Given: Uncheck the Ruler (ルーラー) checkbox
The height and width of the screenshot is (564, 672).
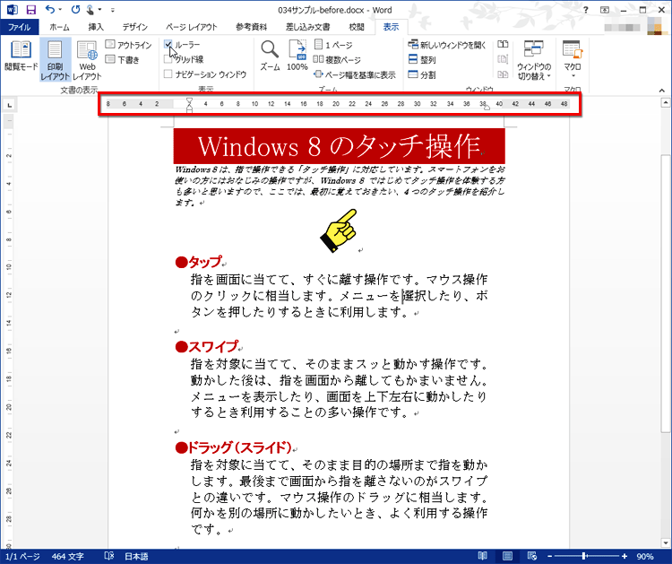Looking at the screenshot, I should [x=168, y=44].
